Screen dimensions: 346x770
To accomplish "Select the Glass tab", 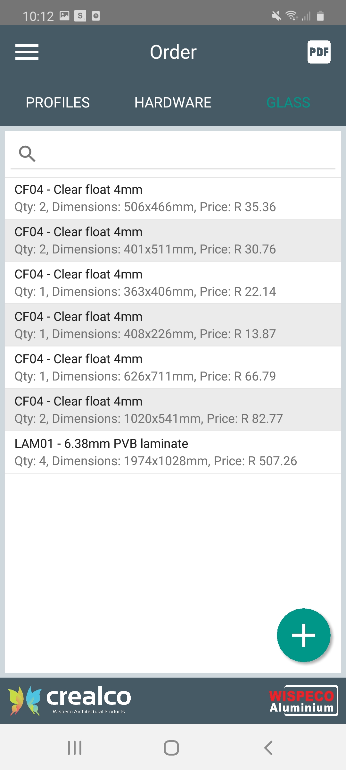I will click(x=288, y=103).
